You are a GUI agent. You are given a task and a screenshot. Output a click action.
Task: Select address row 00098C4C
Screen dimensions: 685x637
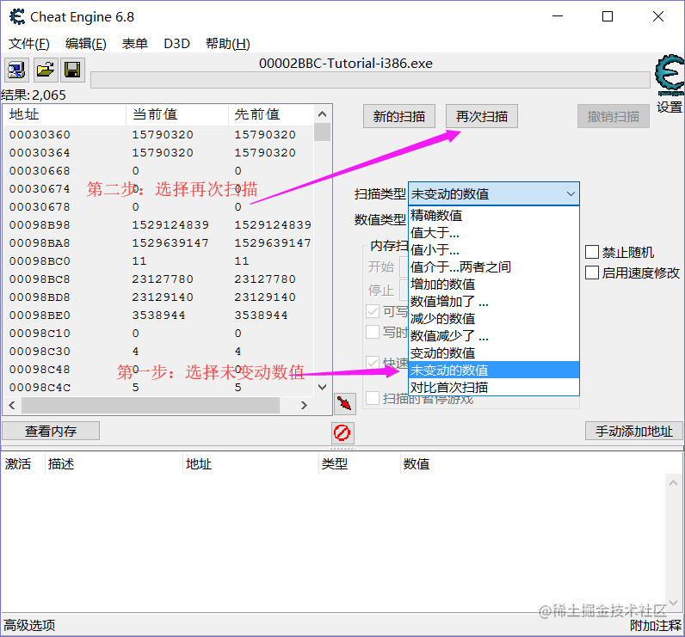pyautogui.click(x=158, y=388)
